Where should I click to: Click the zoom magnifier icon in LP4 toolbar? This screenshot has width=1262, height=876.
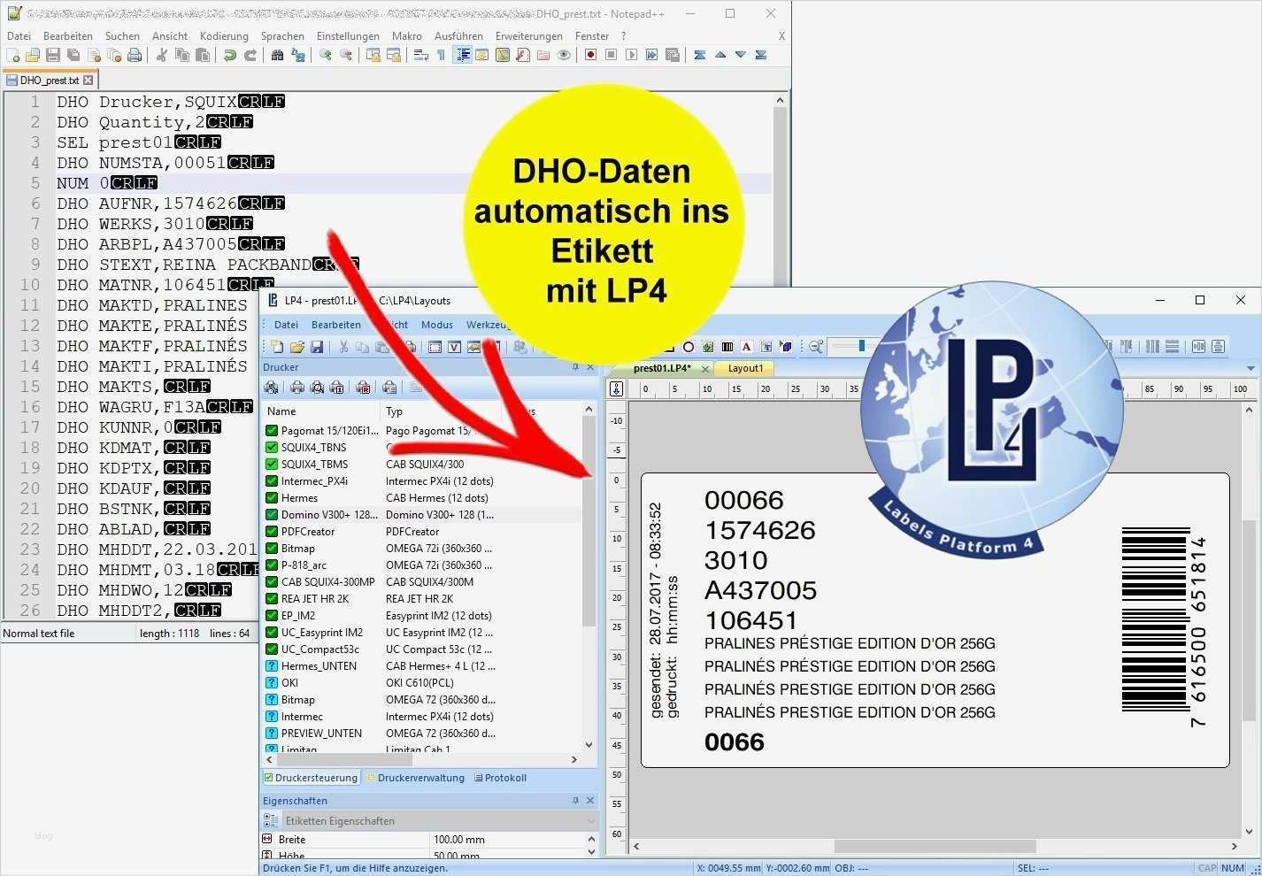click(x=816, y=347)
